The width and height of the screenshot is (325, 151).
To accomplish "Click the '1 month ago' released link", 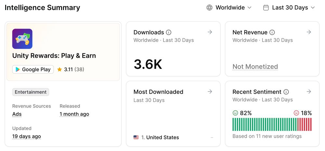I will (x=74, y=114).
